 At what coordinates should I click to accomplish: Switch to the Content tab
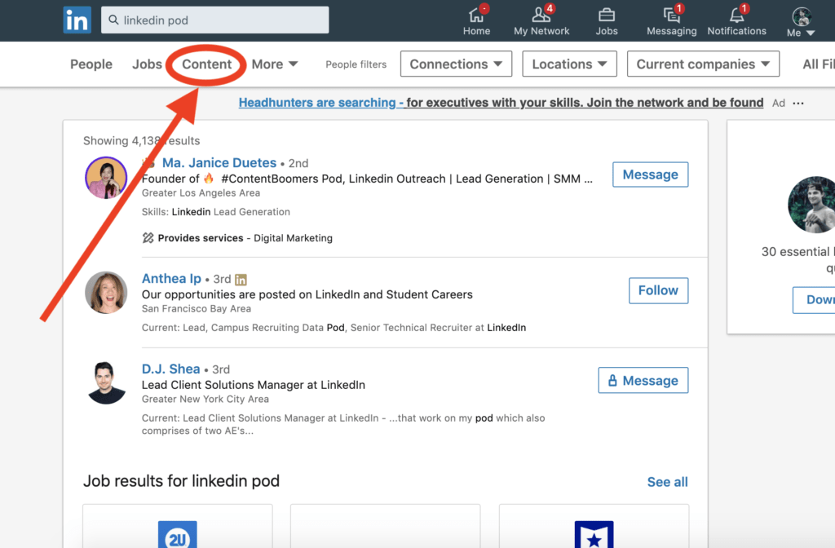point(206,64)
